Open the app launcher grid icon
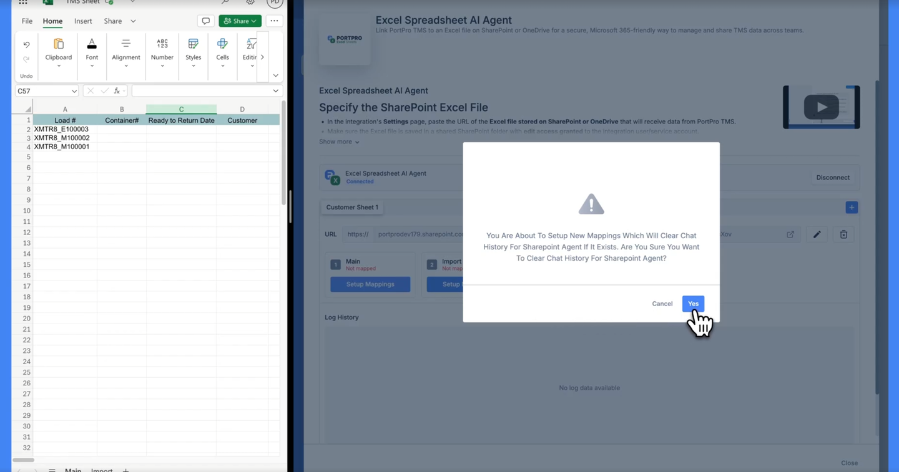This screenshot has width=899, height=472. pos(23,2)
